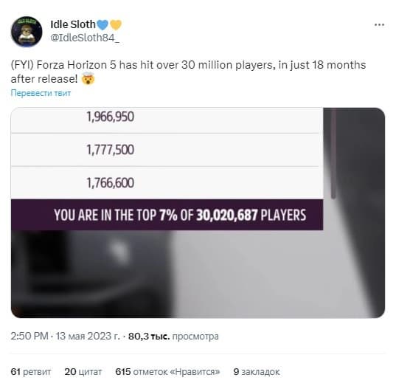This screenshot has width=396, height=386.
Task: View the 80,3 тыс. просмотра view count
Action: [173, 337]
